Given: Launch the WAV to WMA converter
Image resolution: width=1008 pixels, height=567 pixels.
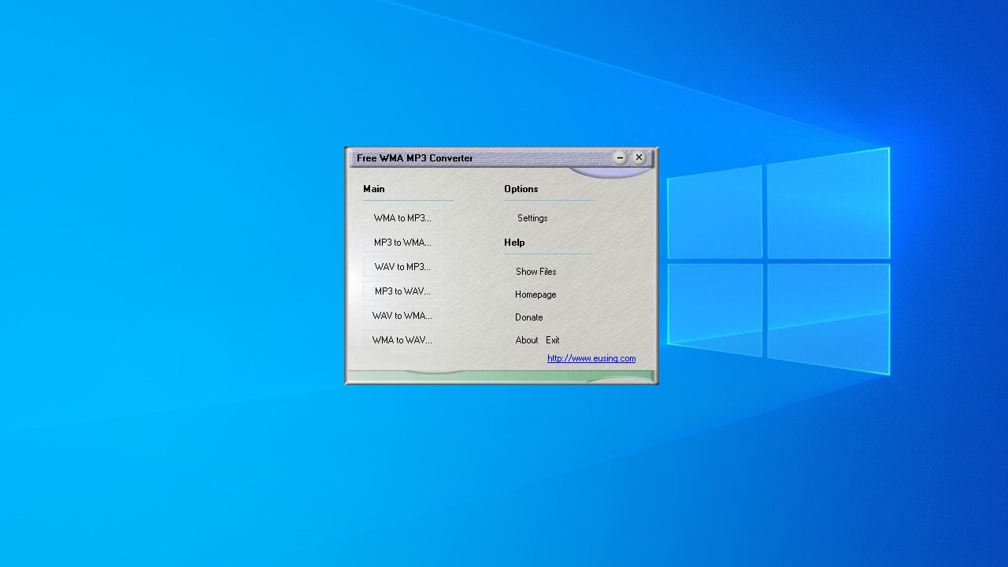Looking at the screenshot, I should tap(402, 316).
